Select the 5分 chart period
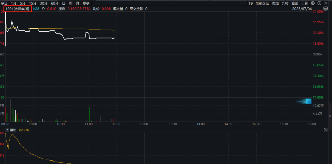 (x=23, y=3)
